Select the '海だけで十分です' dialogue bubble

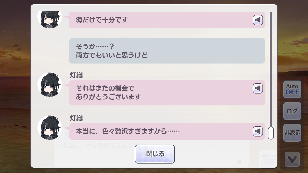coord(160,20)
